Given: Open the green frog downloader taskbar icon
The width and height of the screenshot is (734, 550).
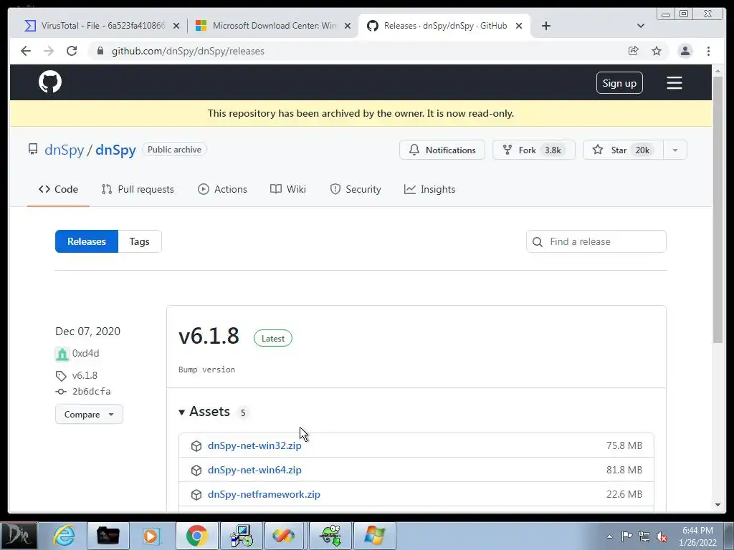Looking at the screenshot, I should pos(330,536).
